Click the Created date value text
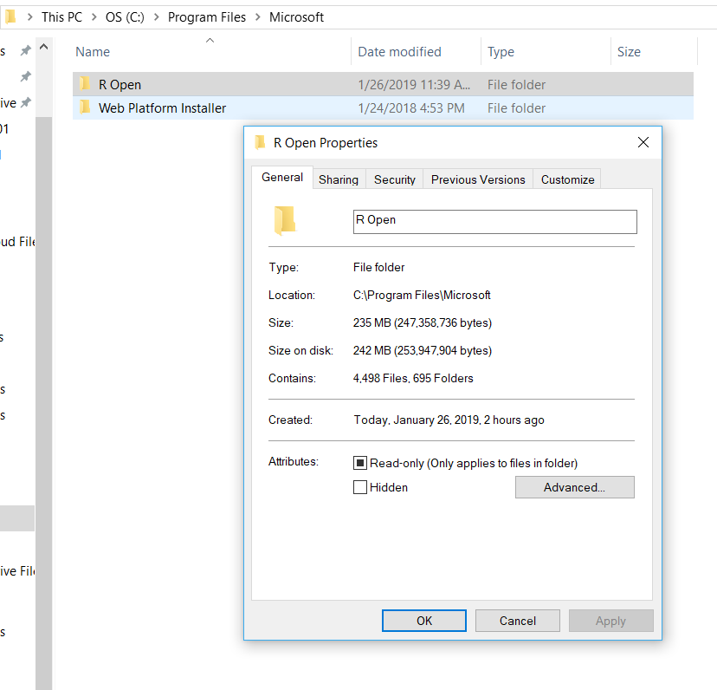This screenshot has height=690, width=717. click(449, 420)
